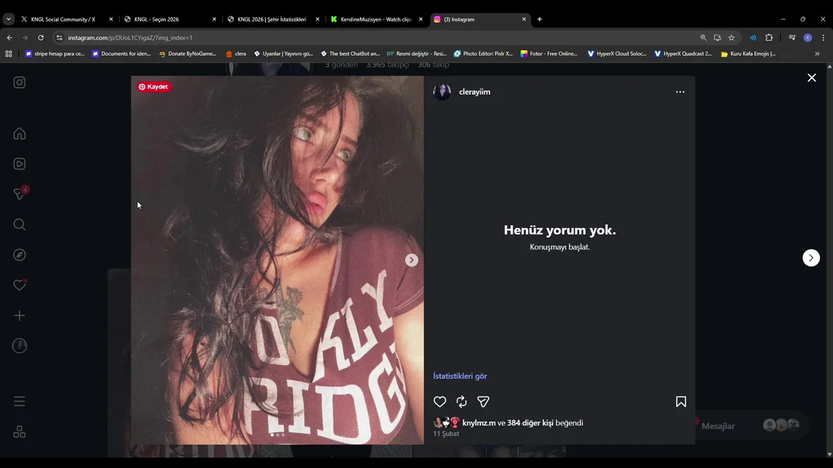Open the zoom magnifier icon in address bar
833x468 pixels.
pos(703,38)
